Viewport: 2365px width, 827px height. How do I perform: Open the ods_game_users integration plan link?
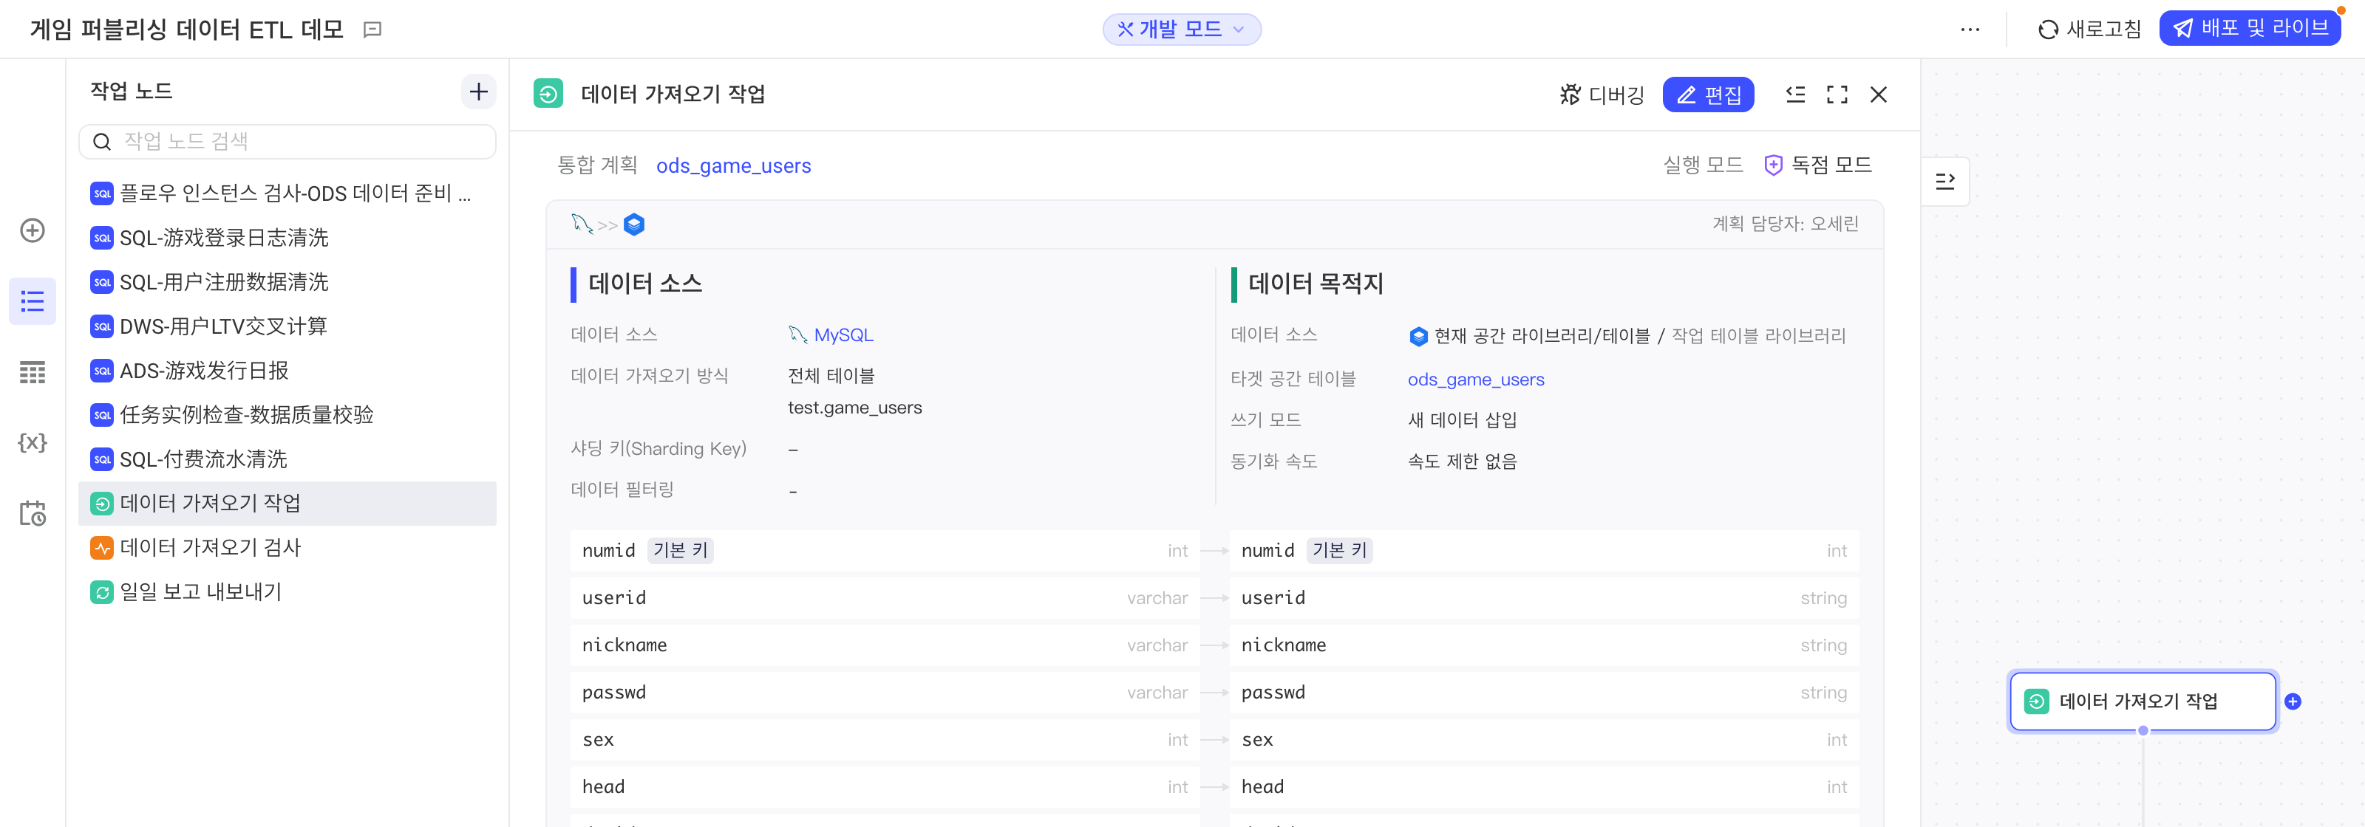tap(734, 166)
